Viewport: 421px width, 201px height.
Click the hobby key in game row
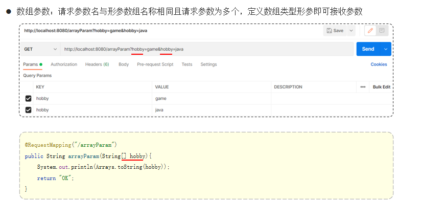tap(43, 99)
